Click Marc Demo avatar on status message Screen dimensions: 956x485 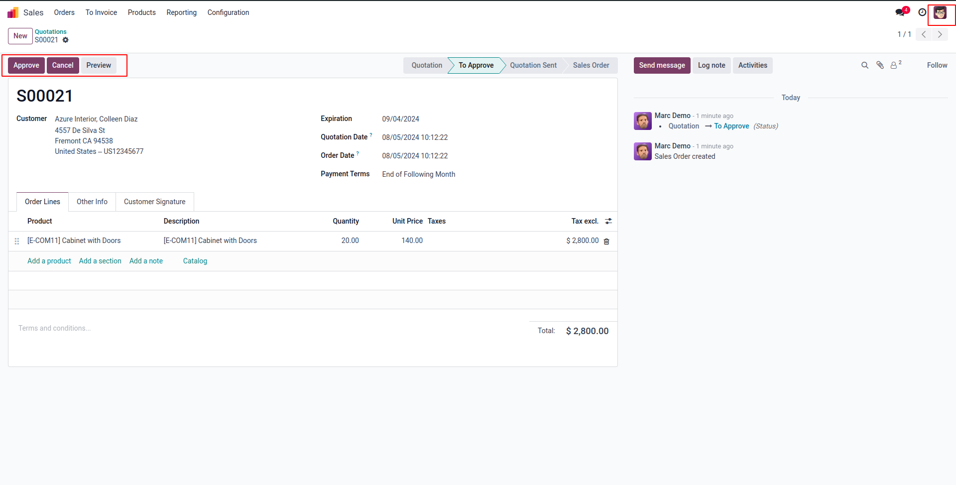(x=643, y=121)
